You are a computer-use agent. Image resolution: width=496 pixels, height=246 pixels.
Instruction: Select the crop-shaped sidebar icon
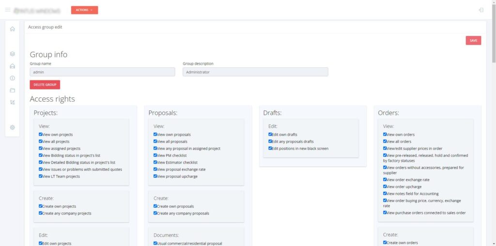(x=12, y=102)
